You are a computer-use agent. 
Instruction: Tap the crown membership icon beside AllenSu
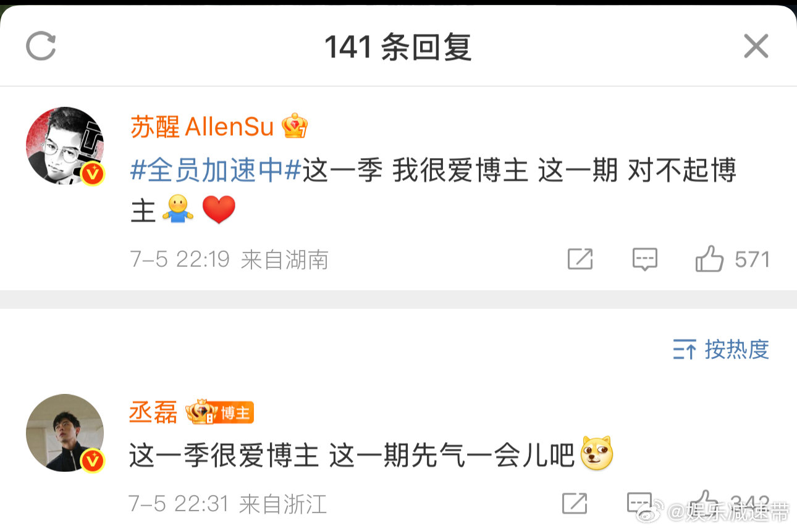click(294, 127)
